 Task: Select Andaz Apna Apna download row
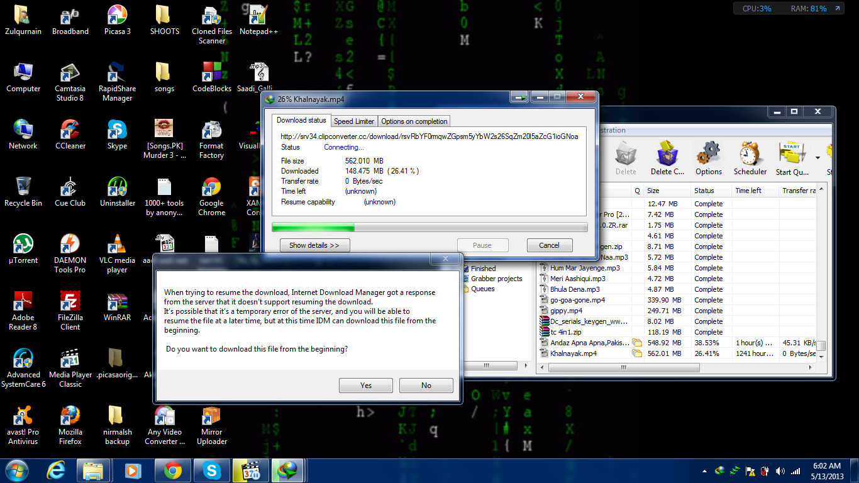677,343
